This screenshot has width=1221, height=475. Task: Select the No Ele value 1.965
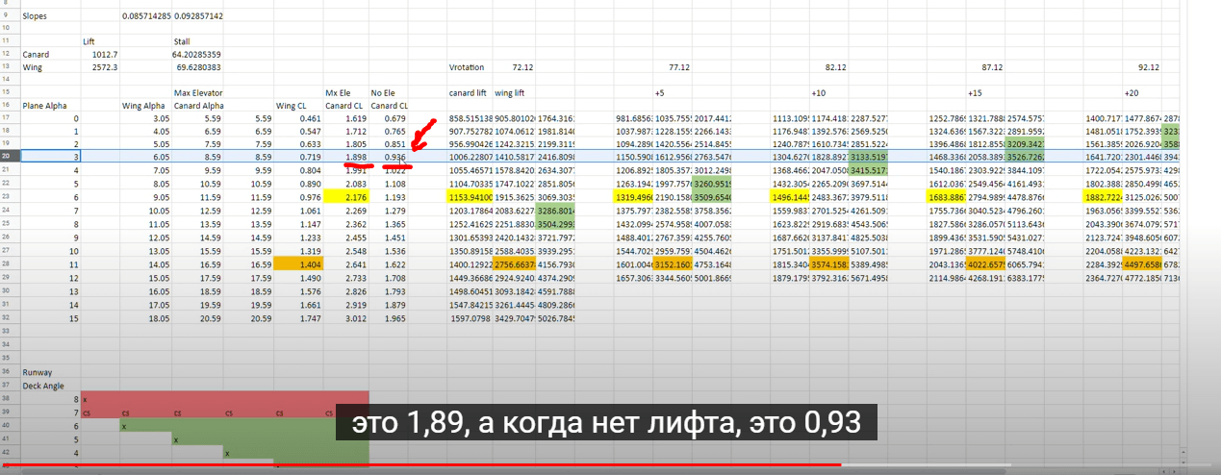(x=390, y=317)
